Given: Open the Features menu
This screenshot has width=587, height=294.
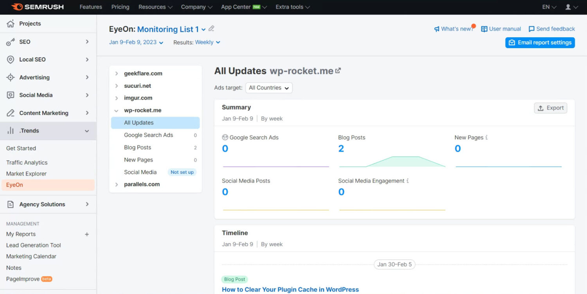Looking at the screenshot, I should pos(91,7).
